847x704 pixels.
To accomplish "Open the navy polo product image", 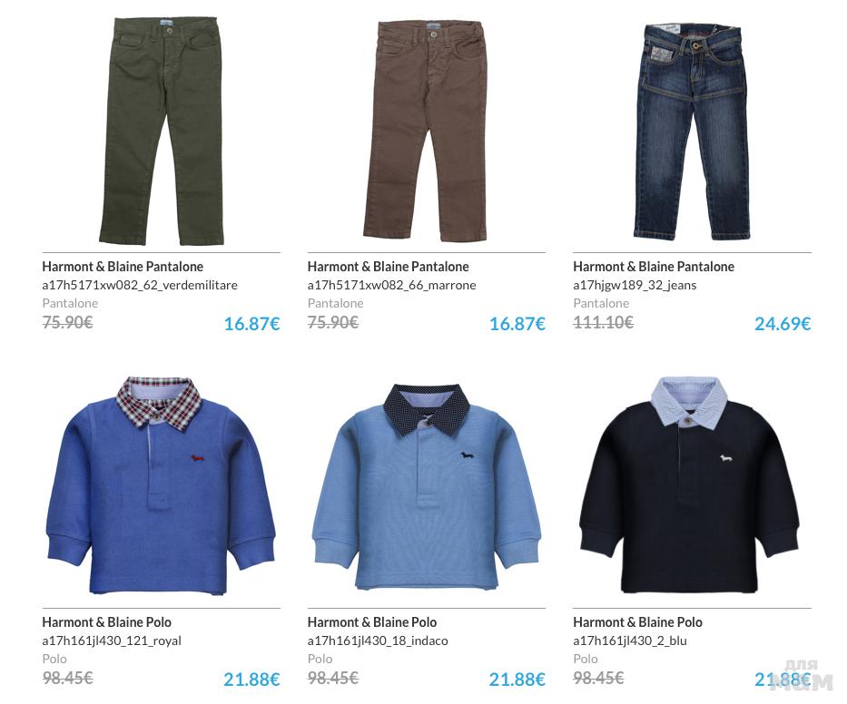I will pyautogui.click(x=689, y=484).
